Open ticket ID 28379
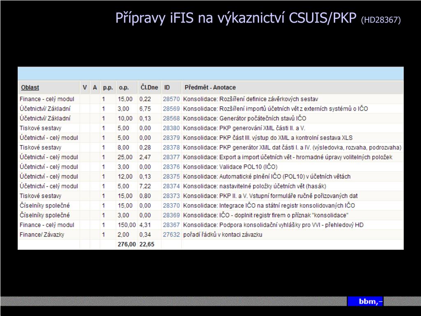421x316 pixels. 171,138
